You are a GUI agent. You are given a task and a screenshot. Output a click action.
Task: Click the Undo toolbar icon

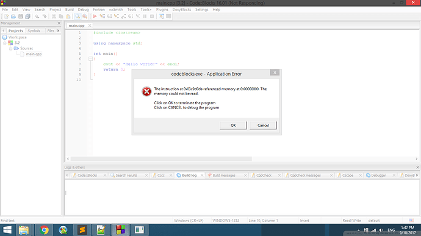pos(37,16)
